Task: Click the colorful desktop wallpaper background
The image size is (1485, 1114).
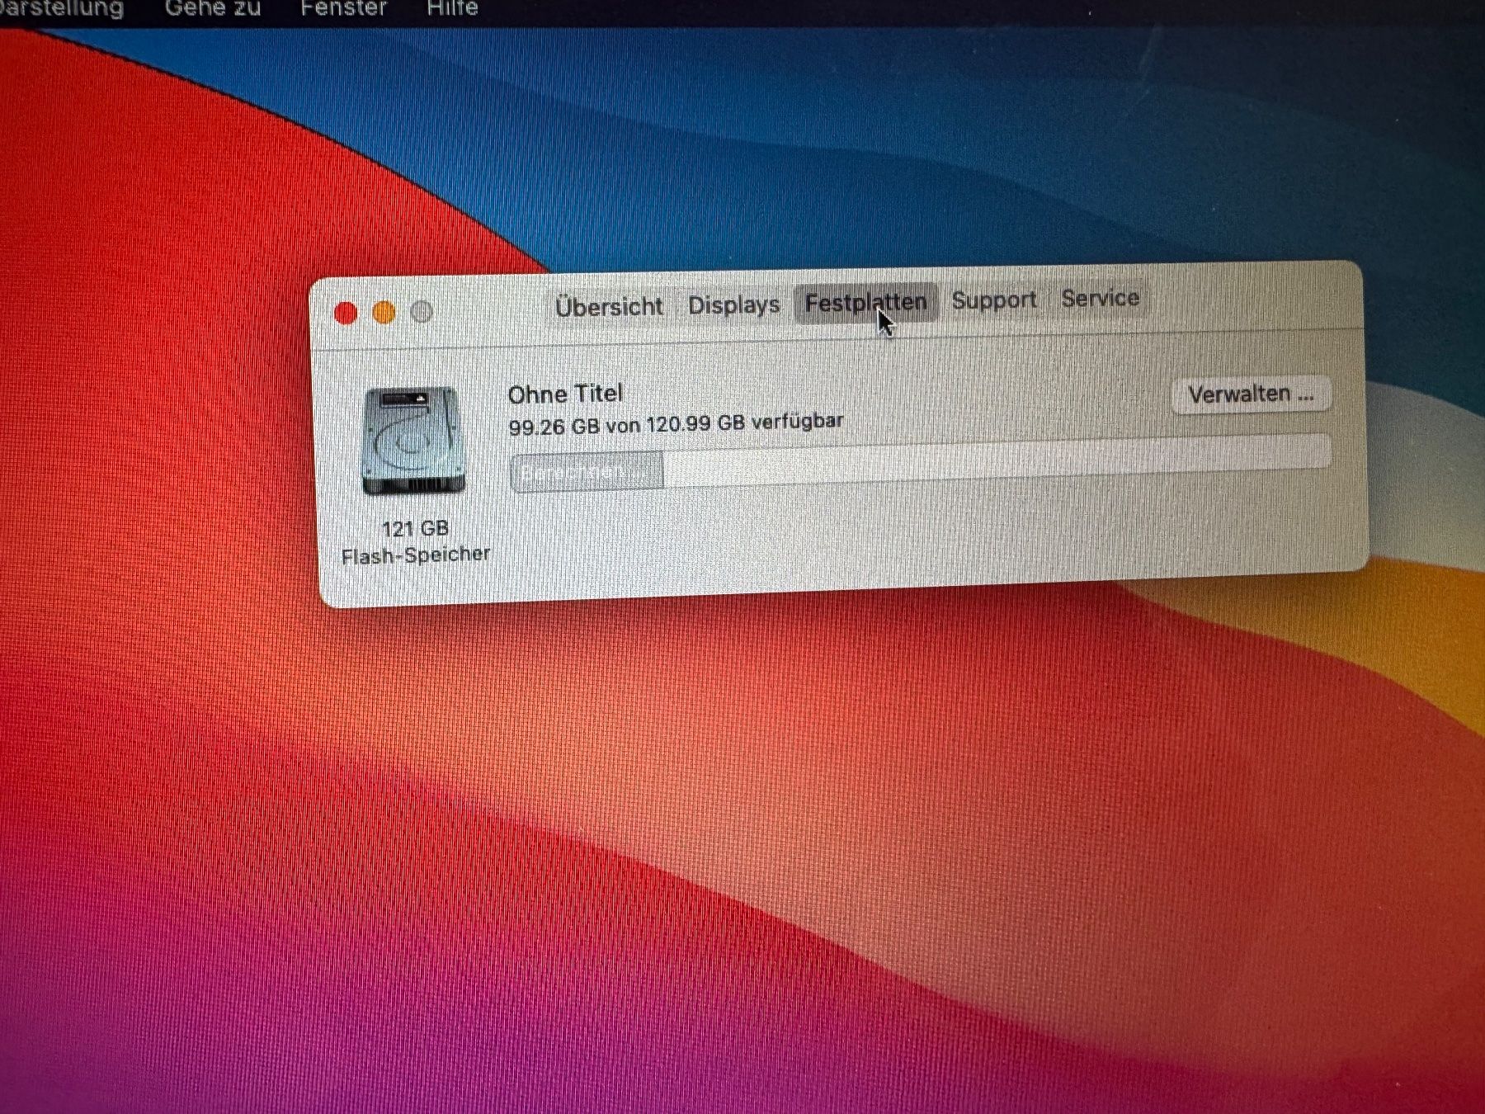Action: [742, 825]
